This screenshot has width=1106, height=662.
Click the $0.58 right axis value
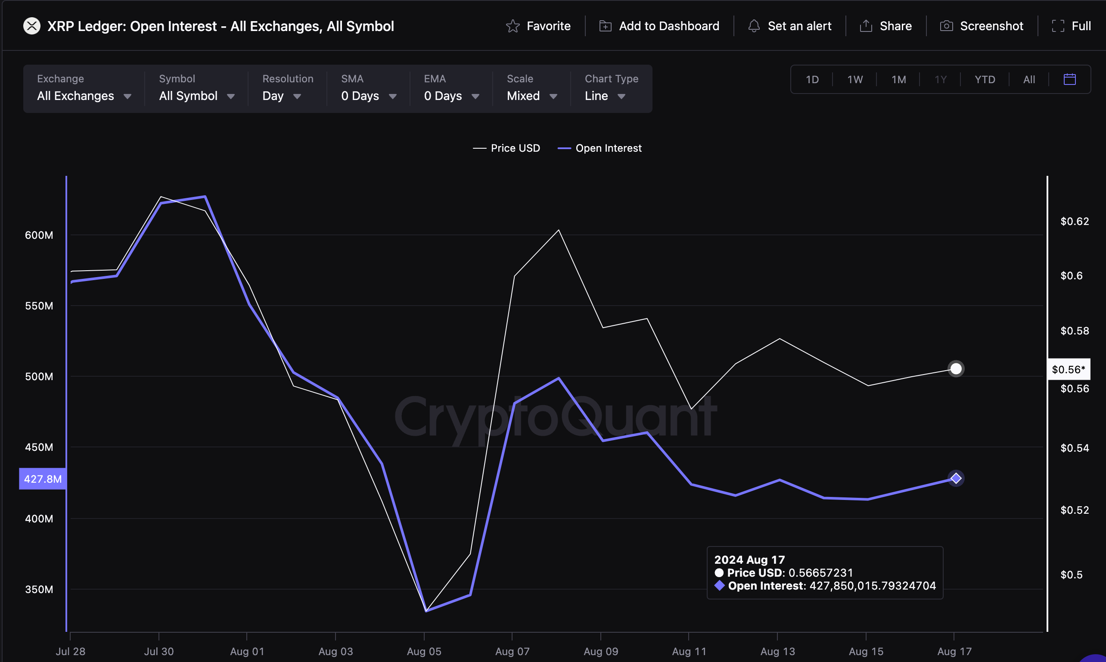(1075, 331)
